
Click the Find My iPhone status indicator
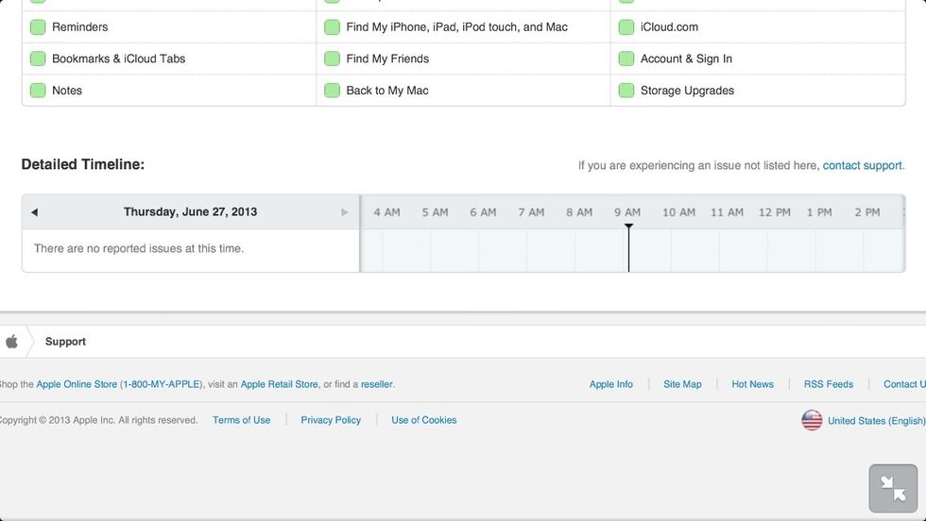(x=332, y=27)
